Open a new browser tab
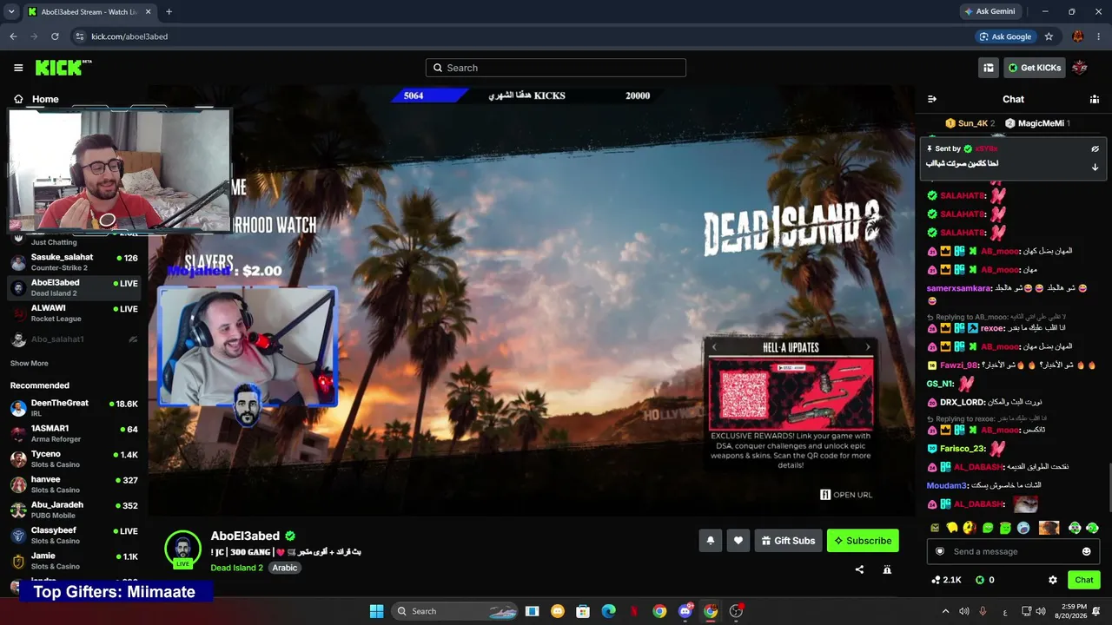Screen dimensions: 1112x625 (x=169, y=11)
